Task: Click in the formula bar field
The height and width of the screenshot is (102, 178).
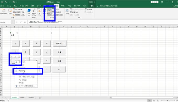Action: coord(102,22)
